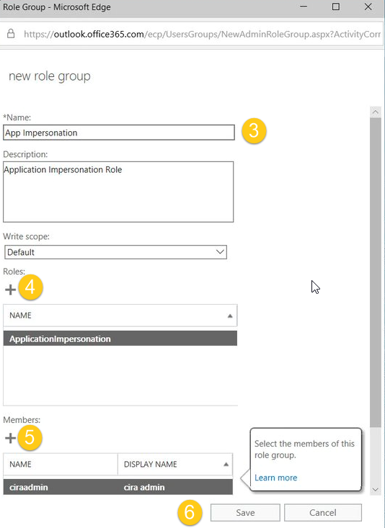Click the scrollbar up arrow

pyautogui.click(x=376, y=112)
